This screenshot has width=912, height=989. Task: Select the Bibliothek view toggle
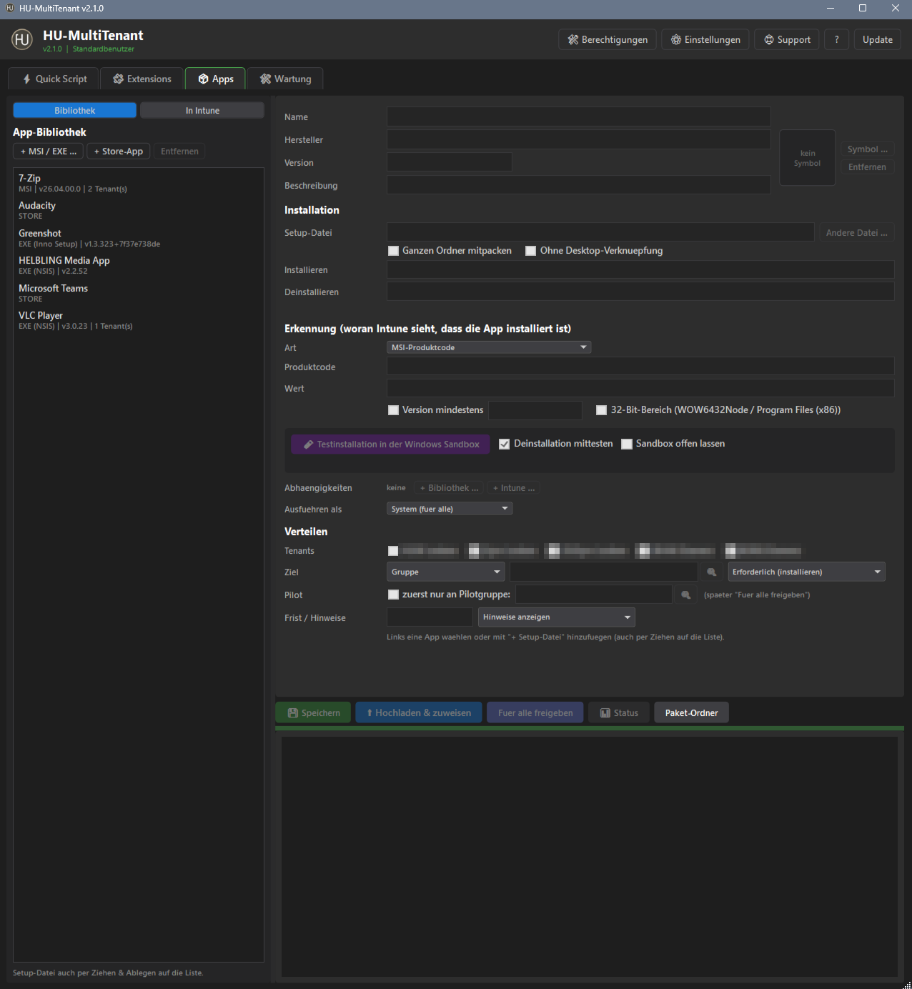tap(74, 110)
